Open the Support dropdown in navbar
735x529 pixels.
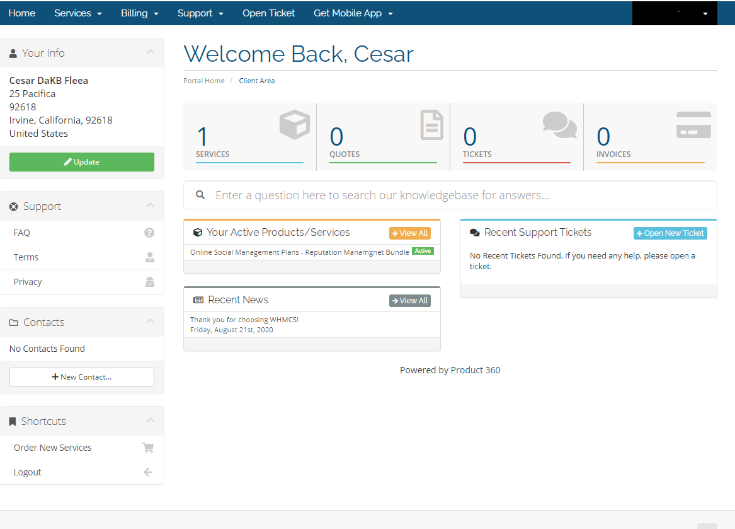tap(200, 13)
